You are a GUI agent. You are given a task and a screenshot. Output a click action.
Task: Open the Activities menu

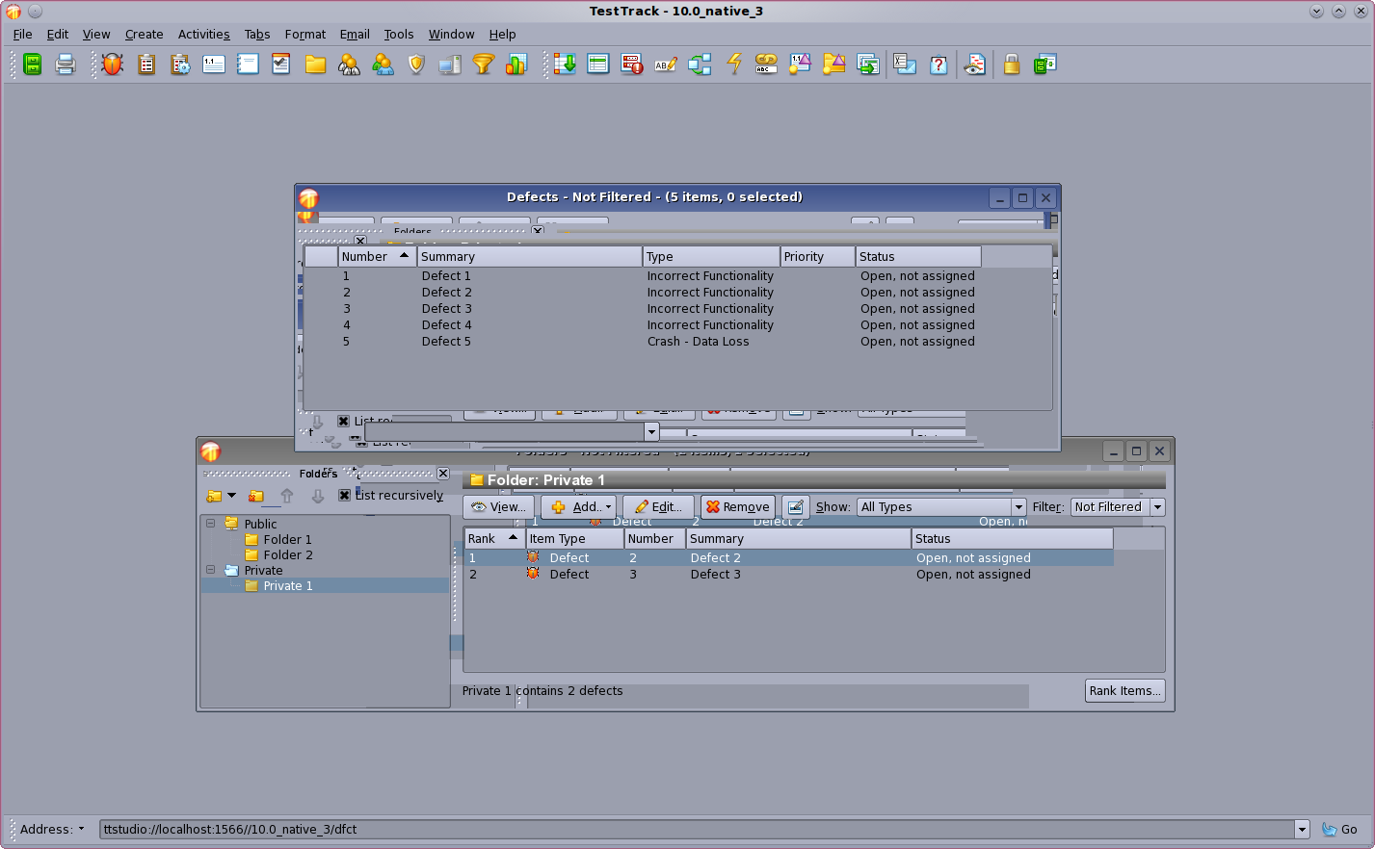204,34
